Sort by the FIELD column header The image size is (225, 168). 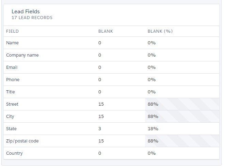coord(12,31)
